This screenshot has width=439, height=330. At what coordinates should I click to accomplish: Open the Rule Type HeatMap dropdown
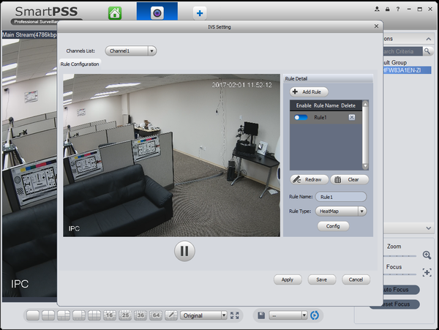[x=341, y=211]
